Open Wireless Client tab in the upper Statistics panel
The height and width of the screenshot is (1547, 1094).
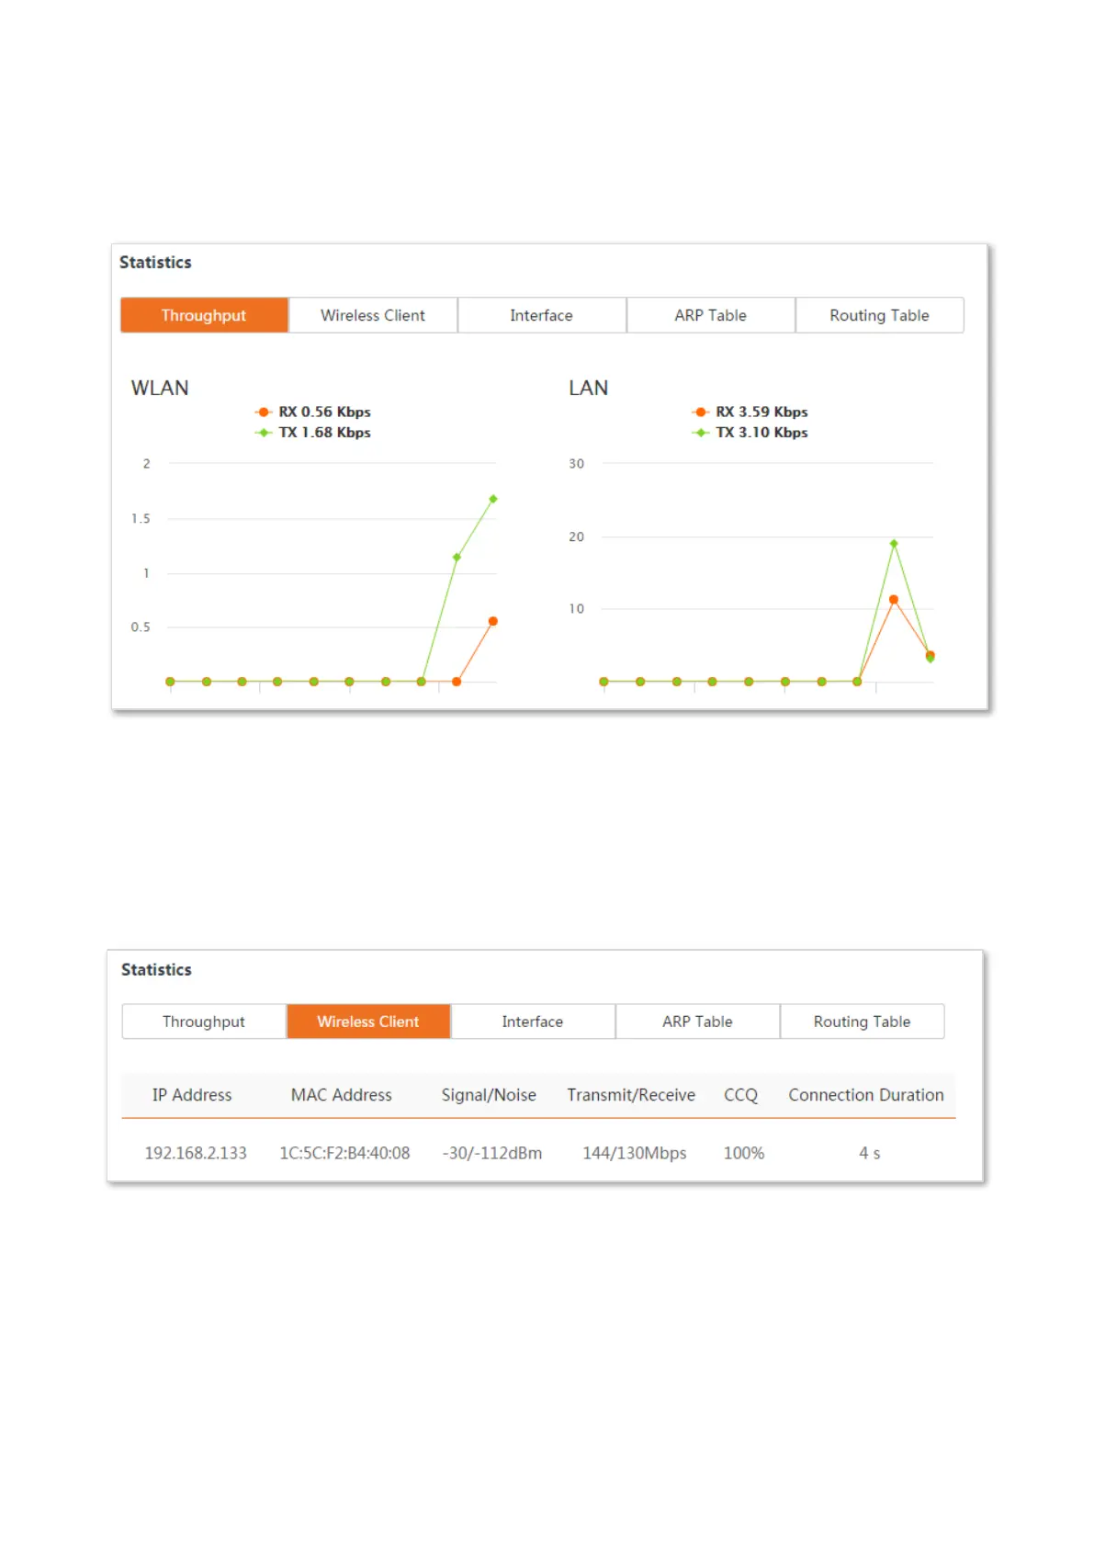[x=373, y=315]
